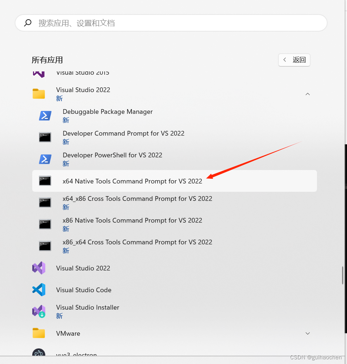Focus the search apps, settings and documents box
This screenshot has width=347, height=364.
[x=171, y=23]
